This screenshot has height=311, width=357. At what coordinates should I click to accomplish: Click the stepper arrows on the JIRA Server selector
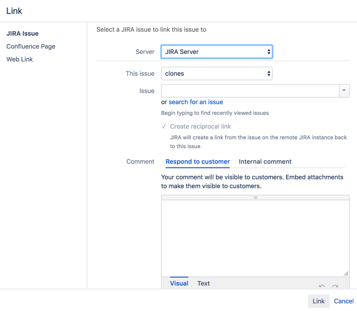(x=269, y=51)
